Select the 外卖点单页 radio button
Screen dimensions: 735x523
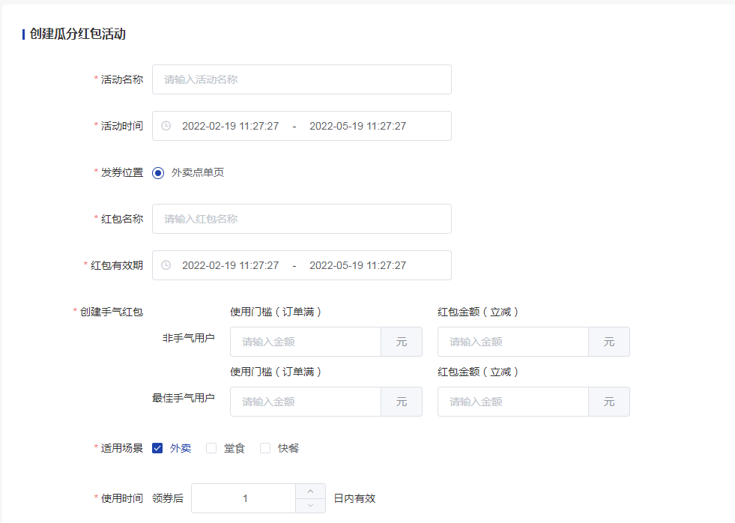[158, 172]
